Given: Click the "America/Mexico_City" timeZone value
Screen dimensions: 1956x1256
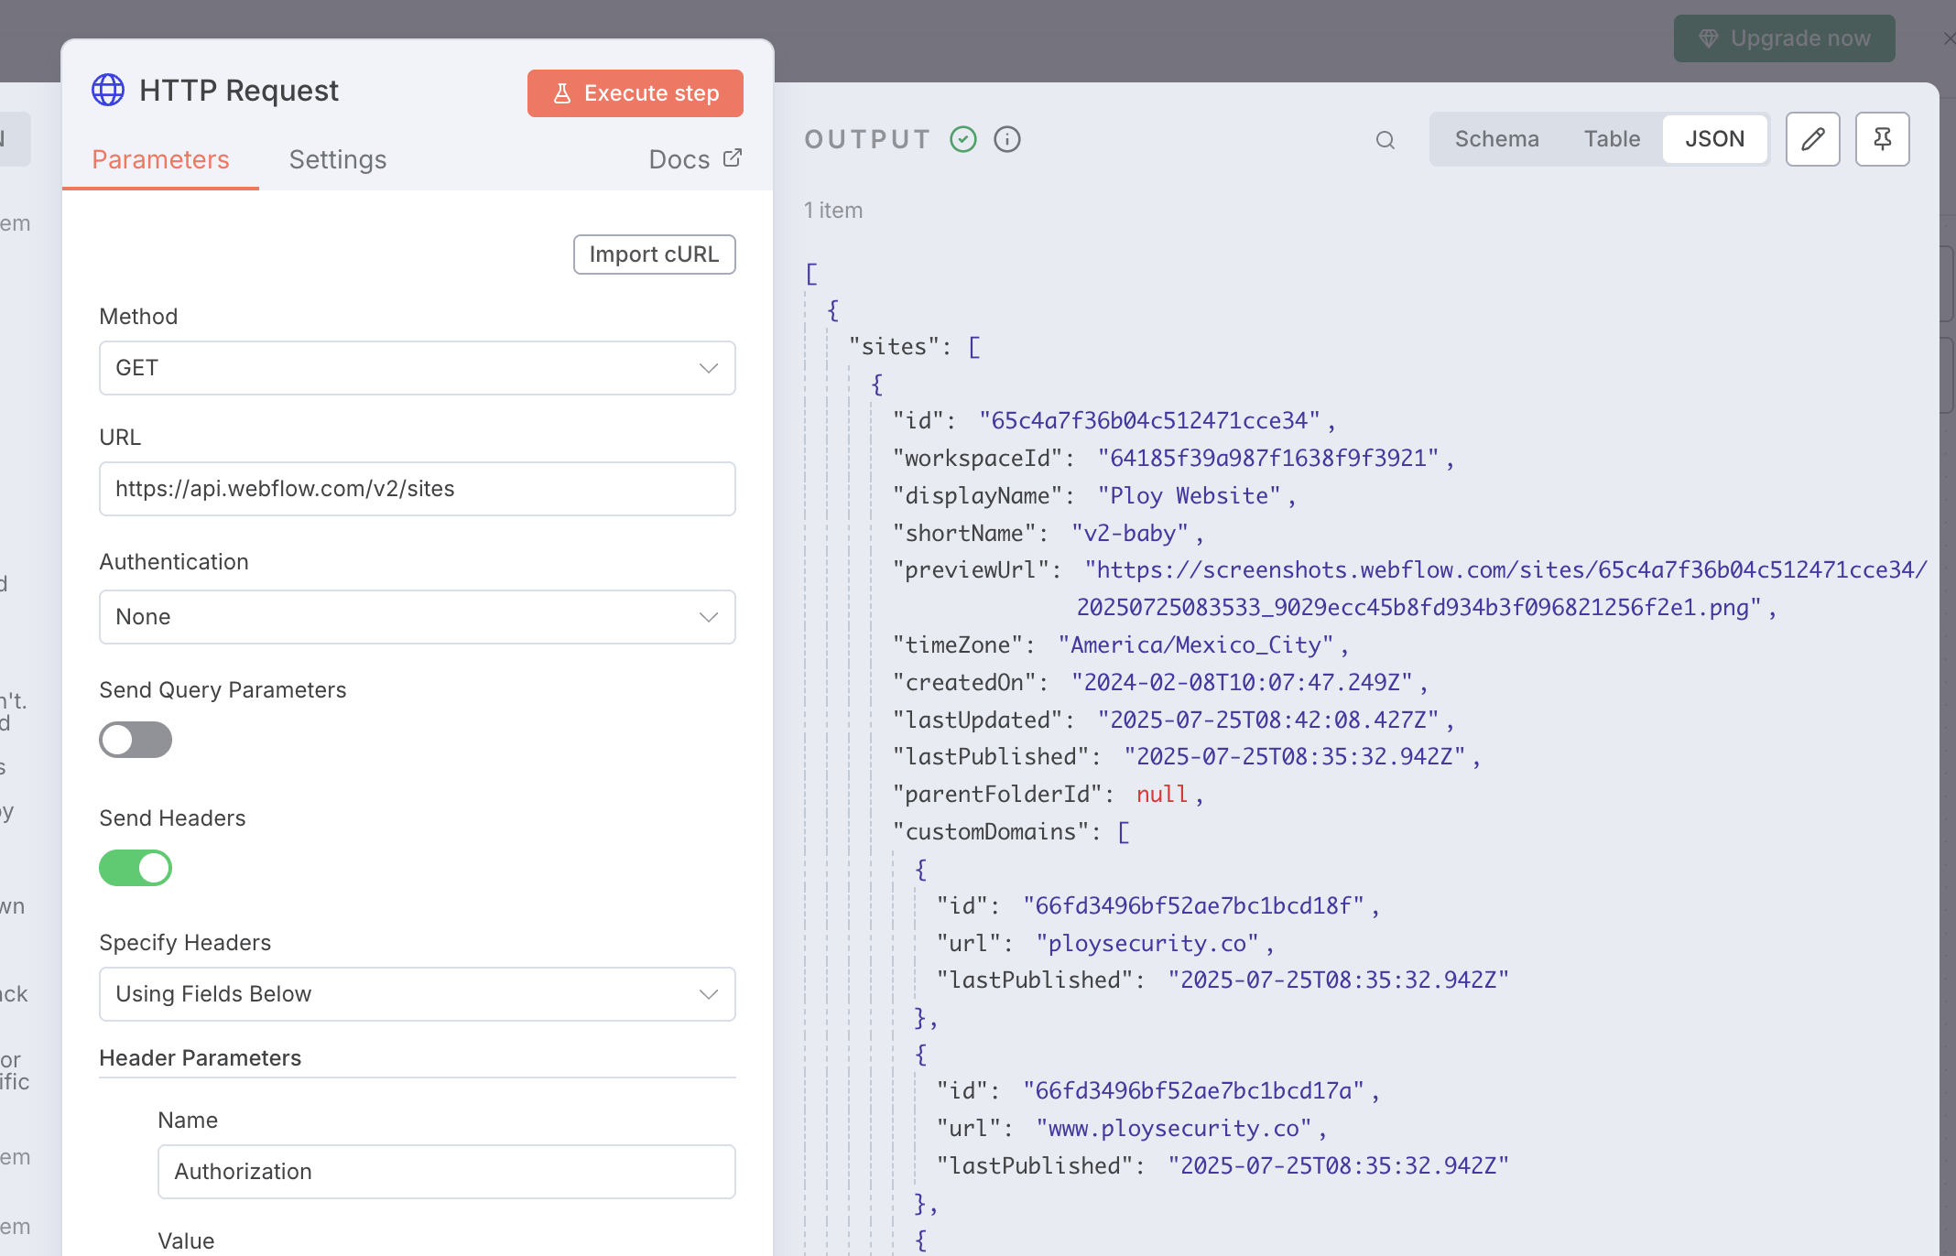Looking at the screenshot, I should pyautogui.click(x=1196, y=645).
